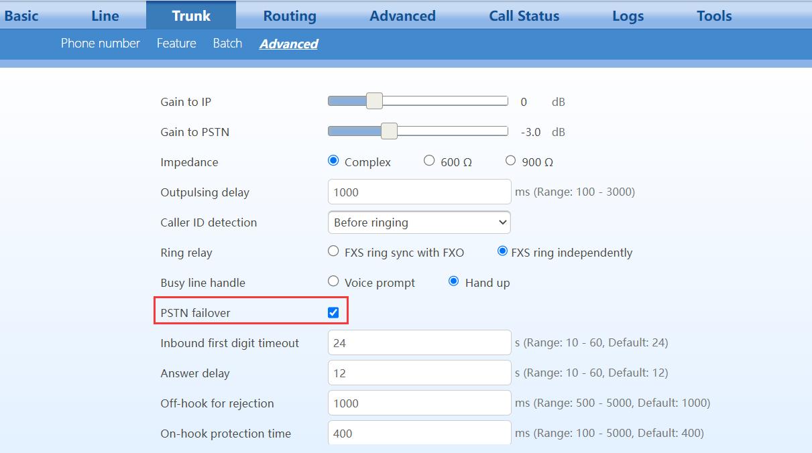
Task: Click the Outpulsing delay input field
Action: coord(419,192)
